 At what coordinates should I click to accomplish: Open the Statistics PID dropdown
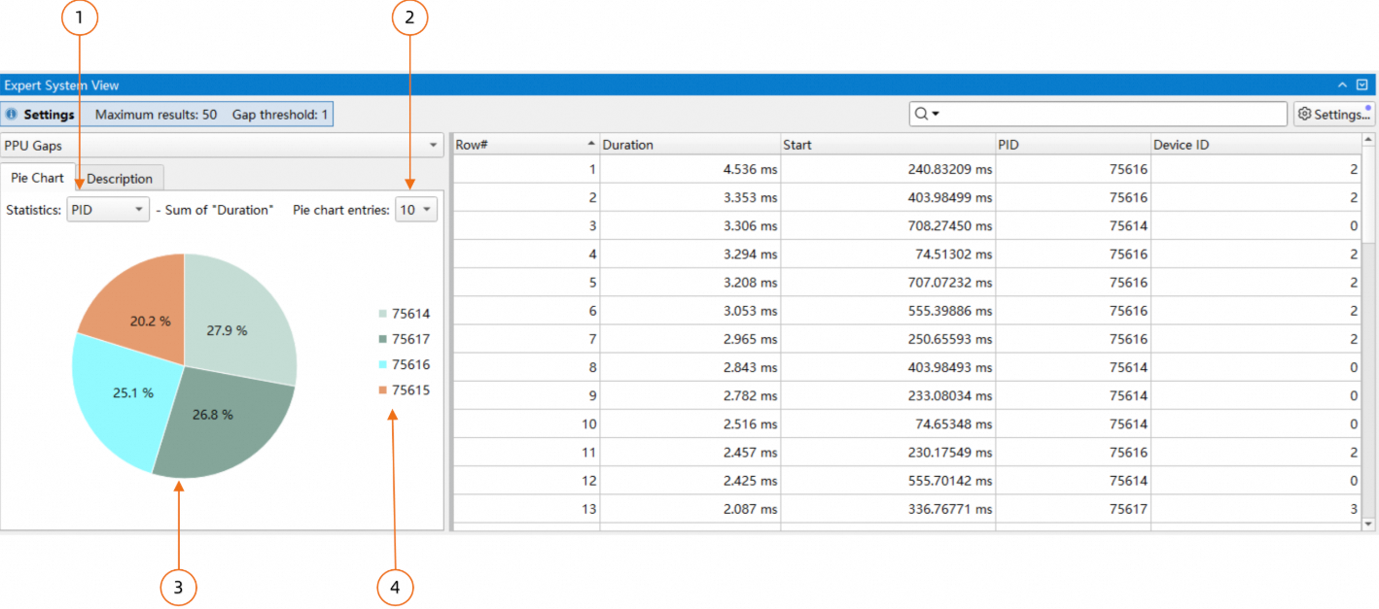[x=108, y=210]
